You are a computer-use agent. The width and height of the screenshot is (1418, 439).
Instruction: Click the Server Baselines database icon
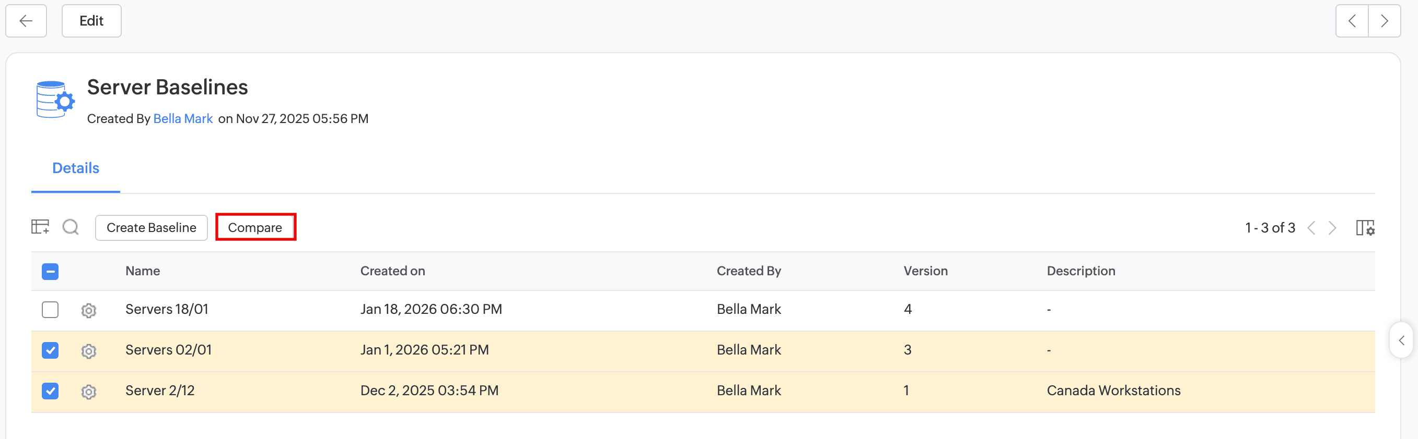(55, 100)
